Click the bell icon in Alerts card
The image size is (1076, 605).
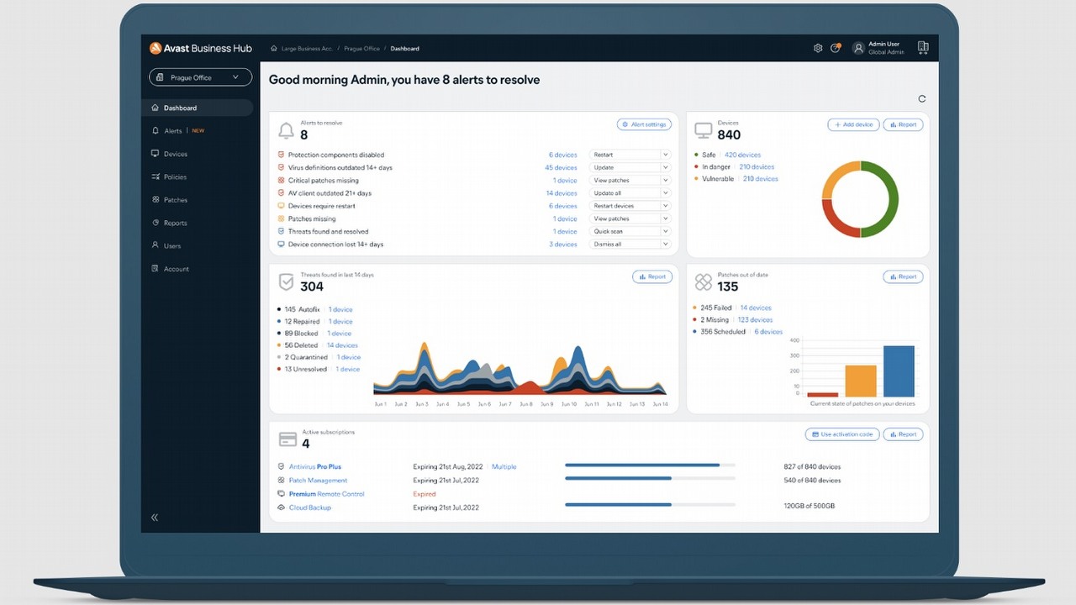click(287, 130)
